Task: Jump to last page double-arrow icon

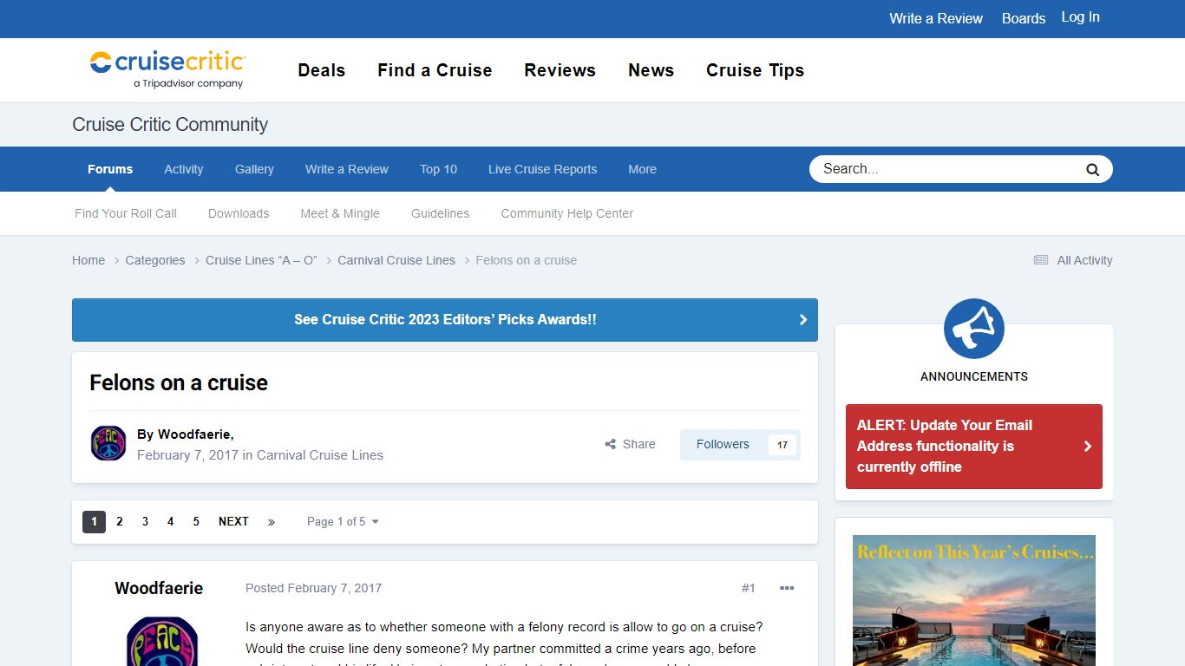Action: click(272, 522)
